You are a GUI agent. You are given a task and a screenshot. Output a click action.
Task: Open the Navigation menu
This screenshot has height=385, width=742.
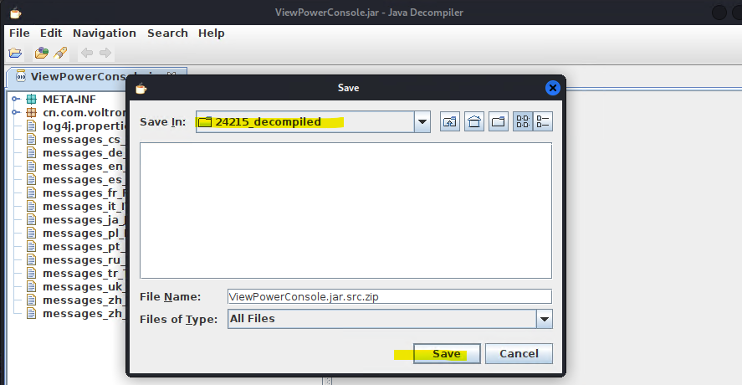coord(104,33)
